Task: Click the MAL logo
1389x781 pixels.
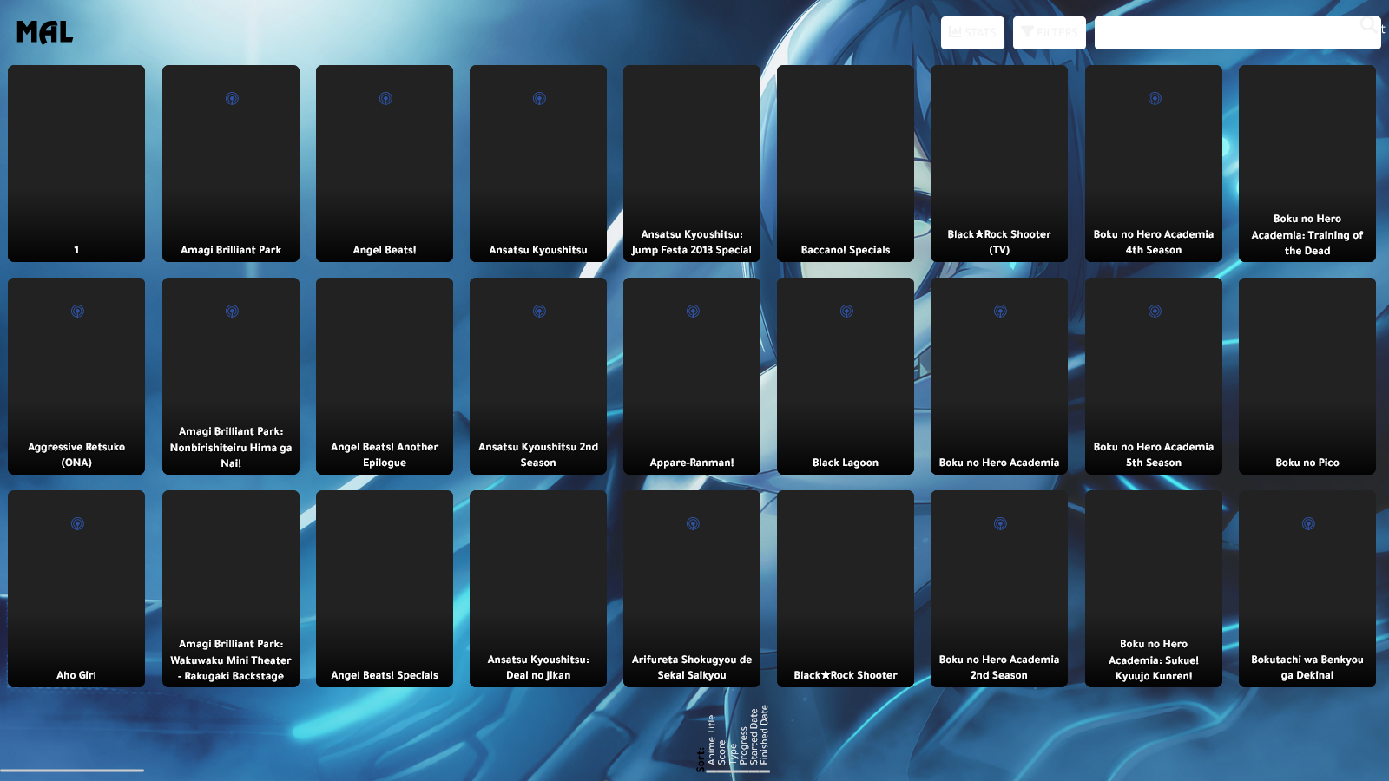Action: 44,32
